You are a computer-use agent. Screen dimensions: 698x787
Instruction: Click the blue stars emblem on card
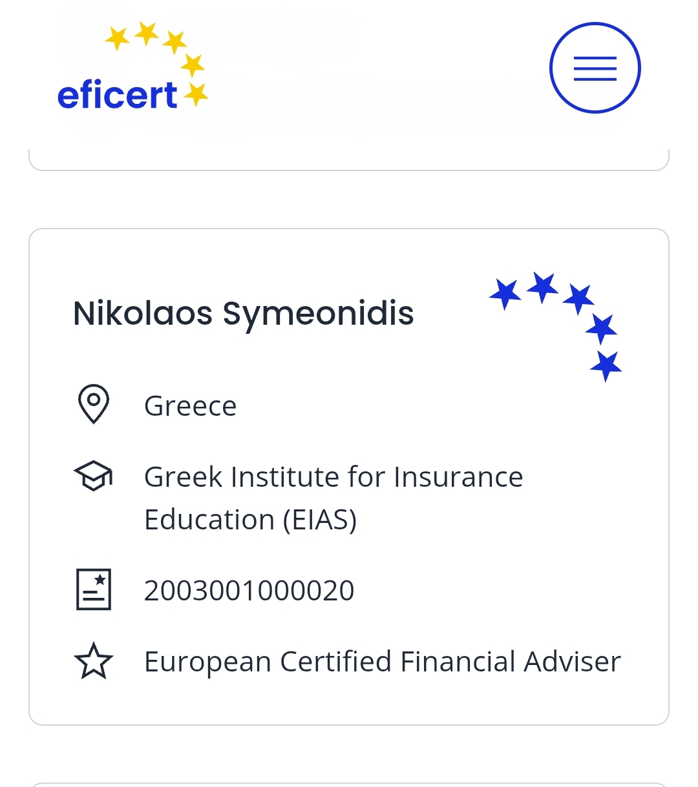point(556,327)
